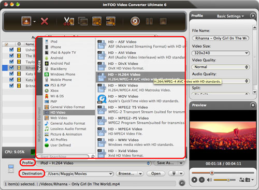Select PS3 & PSP category
This screenshot has height=190, width=259.
coord(69,85)
